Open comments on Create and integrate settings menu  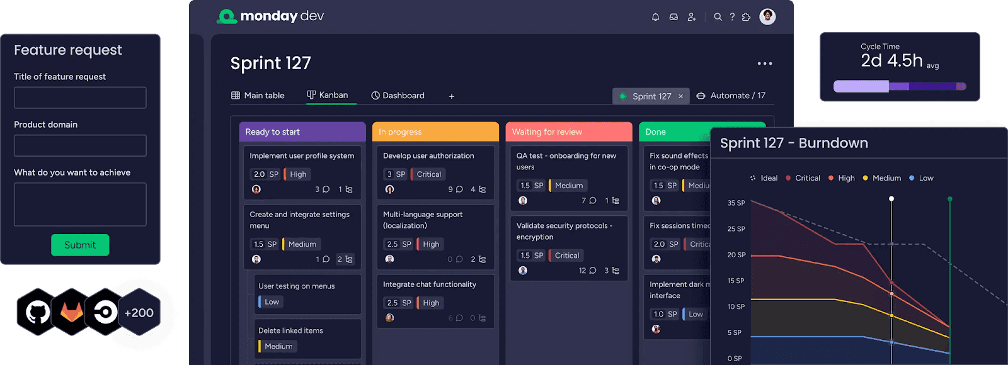tap(323, 259)
